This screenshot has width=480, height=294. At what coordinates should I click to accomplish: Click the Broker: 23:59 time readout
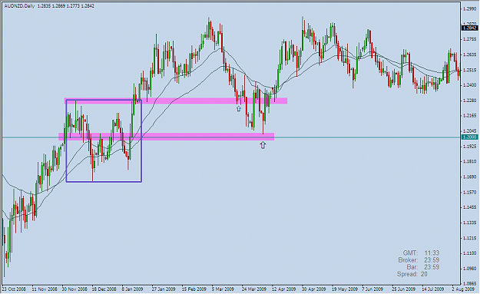[419, 260]
